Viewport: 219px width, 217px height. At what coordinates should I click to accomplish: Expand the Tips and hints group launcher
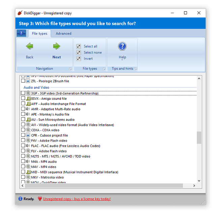(x=135, y=69)
